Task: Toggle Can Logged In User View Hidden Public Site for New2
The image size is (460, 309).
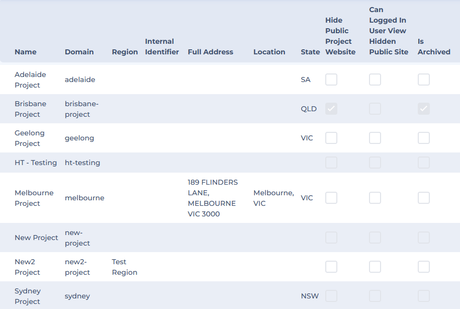Action: pyautogui.click(x=375, y=267)
